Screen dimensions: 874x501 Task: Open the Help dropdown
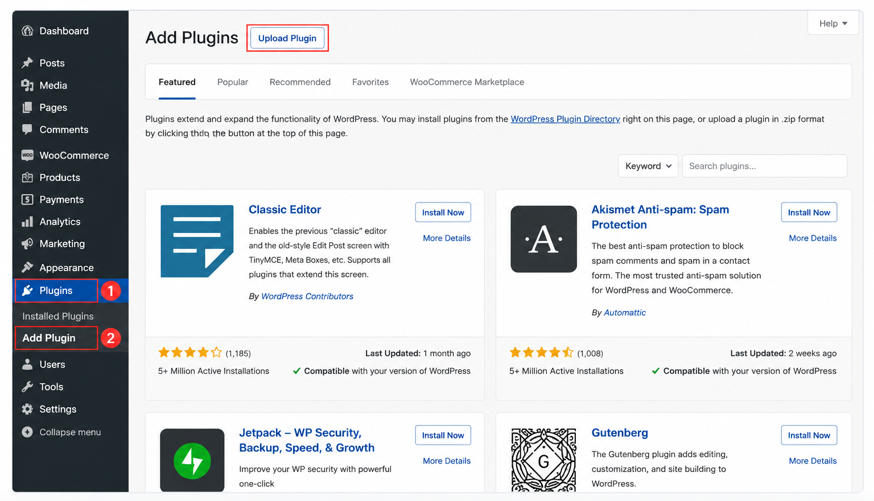(x=833, y=23)
